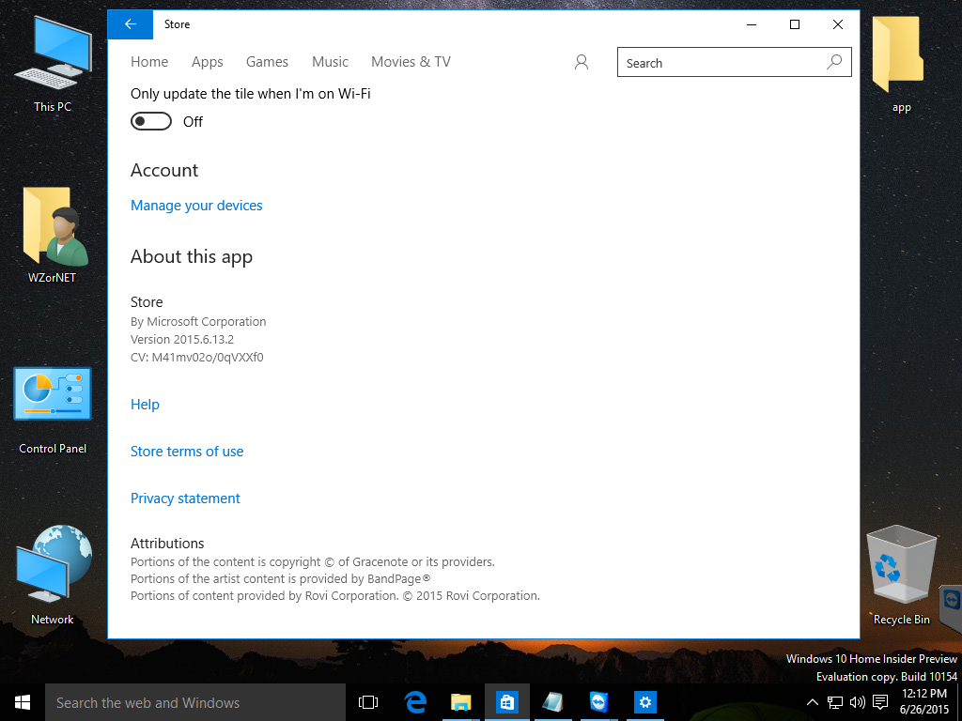The height and width of the screenshot is (721, 962).
Task: Open Settings gear in the taskbar
Action: [644, 702]
